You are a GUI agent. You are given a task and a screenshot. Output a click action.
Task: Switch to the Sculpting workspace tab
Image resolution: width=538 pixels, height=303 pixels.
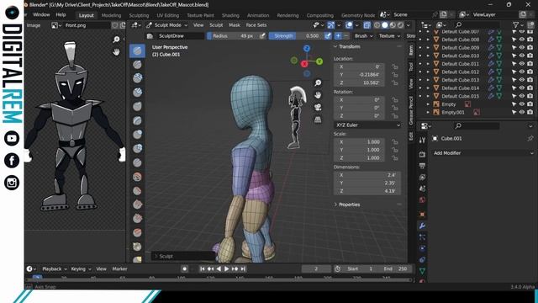point(139,15)
